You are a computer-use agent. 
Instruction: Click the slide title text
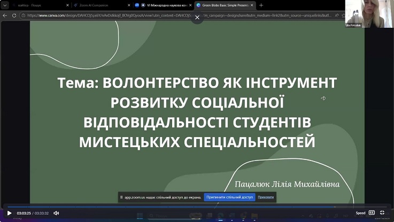(197, 112)
